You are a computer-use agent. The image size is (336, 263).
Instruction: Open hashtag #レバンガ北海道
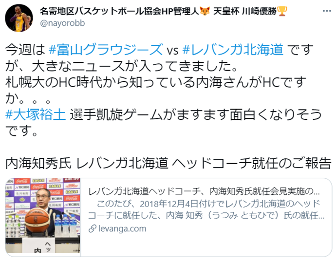[x=233, y=50]
